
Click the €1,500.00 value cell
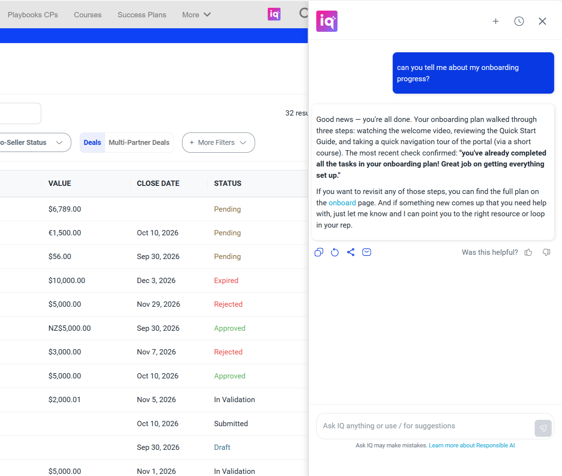(x=65, y=233)
